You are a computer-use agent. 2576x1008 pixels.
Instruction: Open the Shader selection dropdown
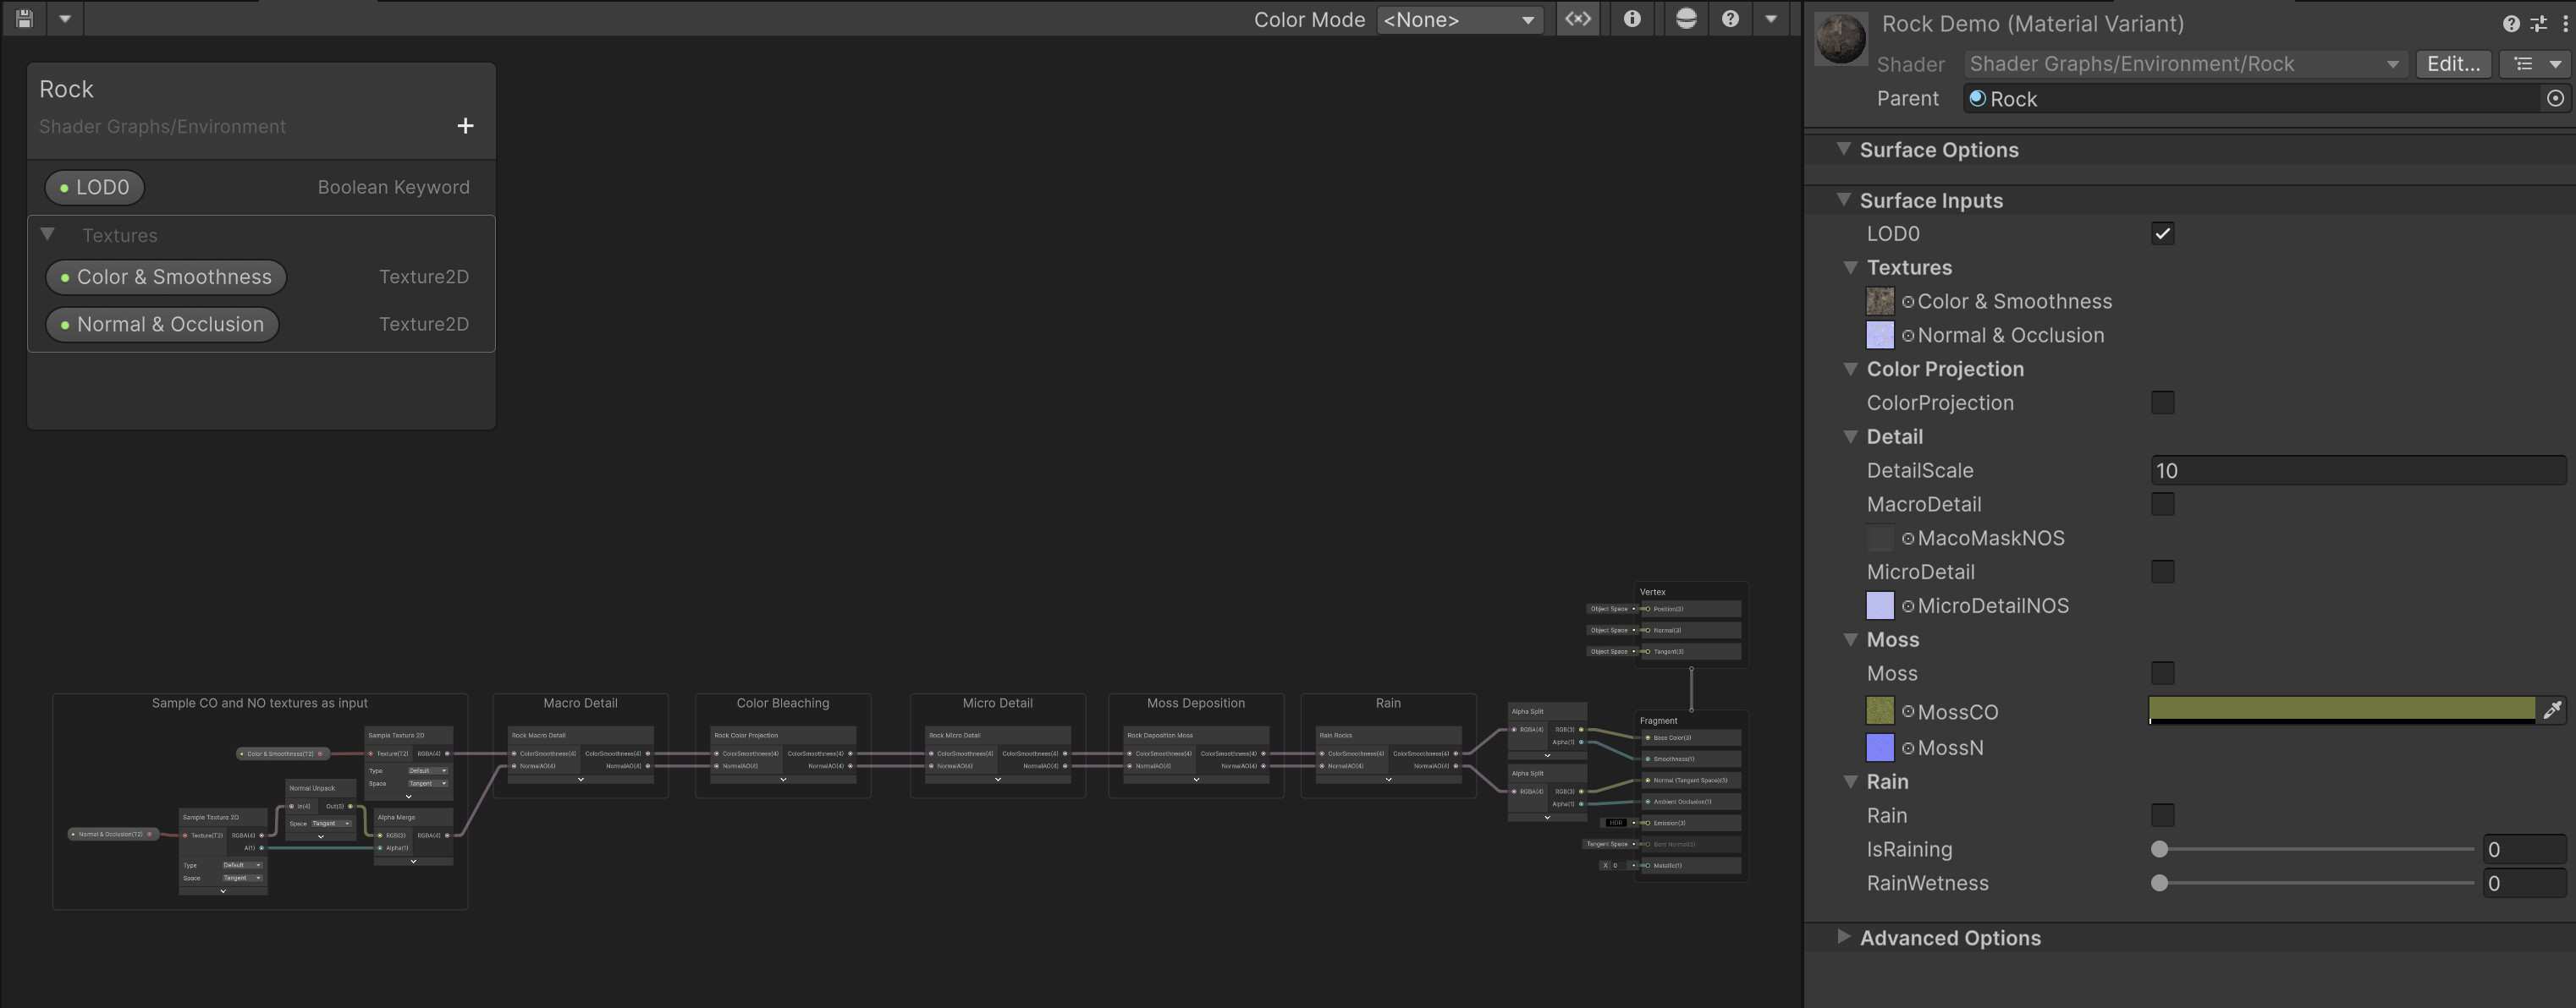tap(2185, 63)
